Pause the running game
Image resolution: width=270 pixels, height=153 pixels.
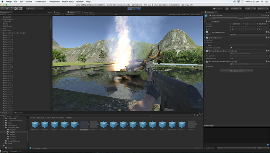pos(134,8)
